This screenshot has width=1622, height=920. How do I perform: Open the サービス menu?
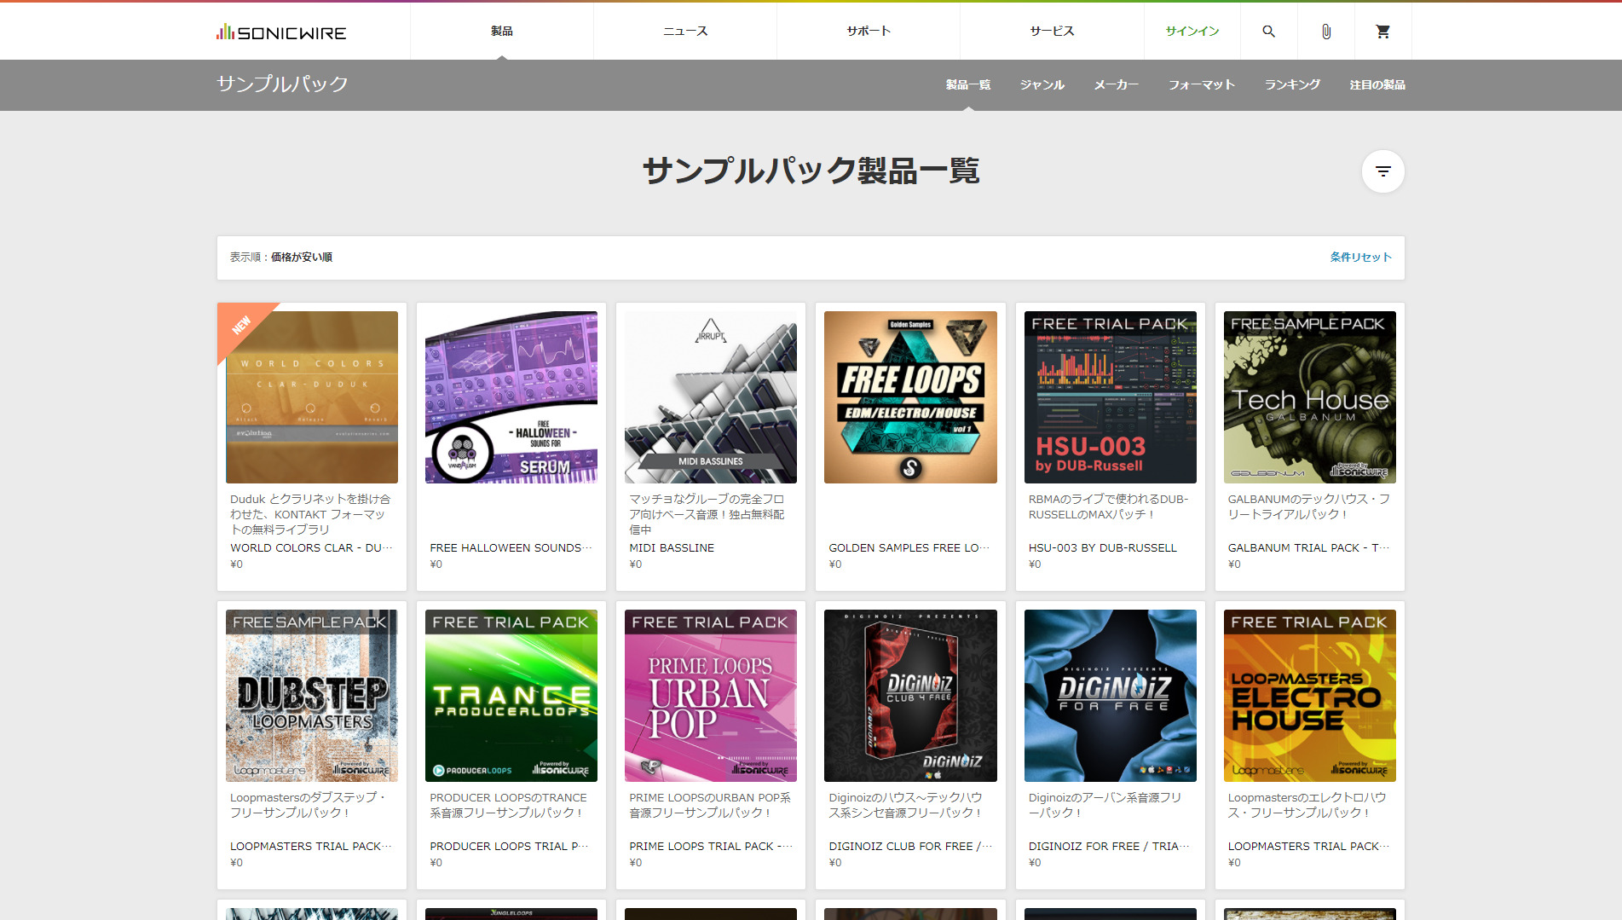coord(1052,32)
